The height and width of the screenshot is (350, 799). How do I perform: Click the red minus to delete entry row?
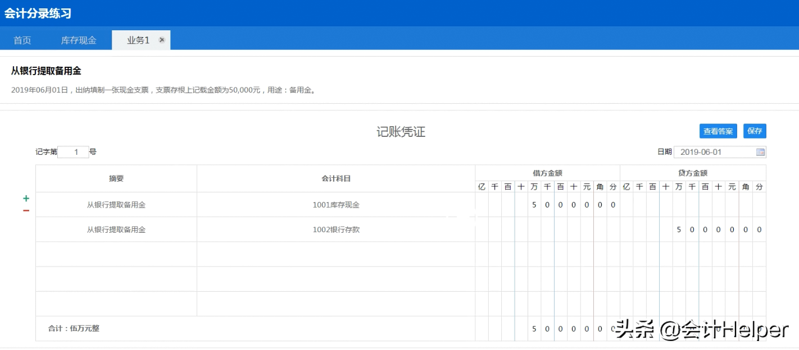coord(25,209)
